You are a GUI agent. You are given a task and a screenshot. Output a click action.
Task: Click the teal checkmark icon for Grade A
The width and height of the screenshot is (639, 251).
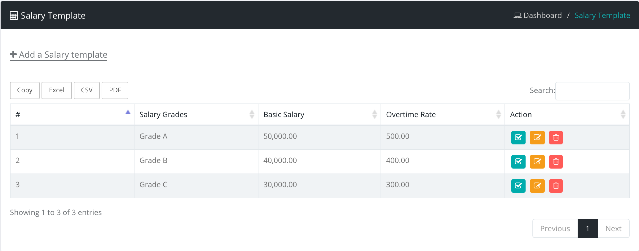(x=518, y=137)
